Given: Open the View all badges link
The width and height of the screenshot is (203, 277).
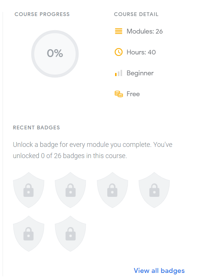Looking at the screenshot, I should pos(159,271).
